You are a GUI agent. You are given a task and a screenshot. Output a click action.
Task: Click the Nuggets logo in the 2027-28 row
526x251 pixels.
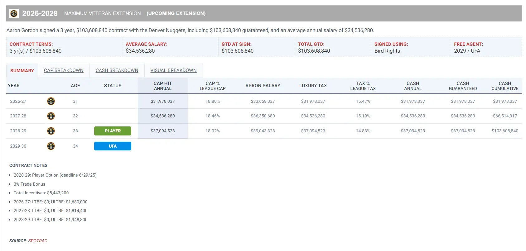[51, 116]
